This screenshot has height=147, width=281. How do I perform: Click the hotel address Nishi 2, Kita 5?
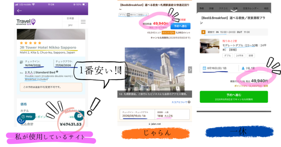pyautogui.click(x=47, y=52)
